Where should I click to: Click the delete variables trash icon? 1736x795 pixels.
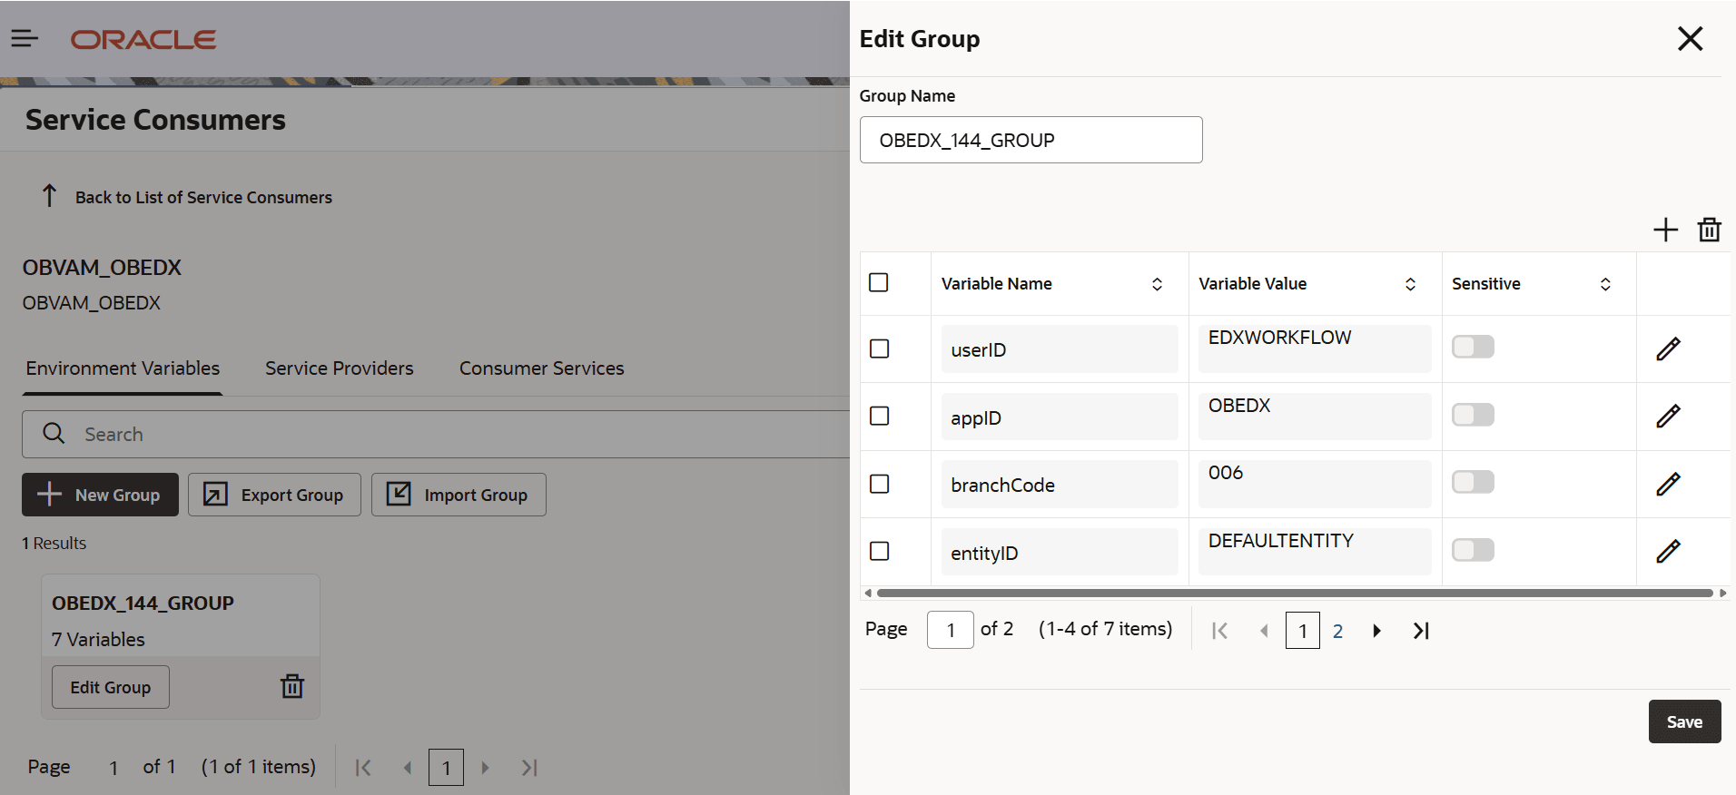[x=1709, y=230]
